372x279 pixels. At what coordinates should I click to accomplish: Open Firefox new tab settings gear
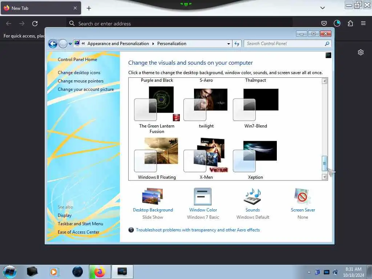[x=361, y=52]
